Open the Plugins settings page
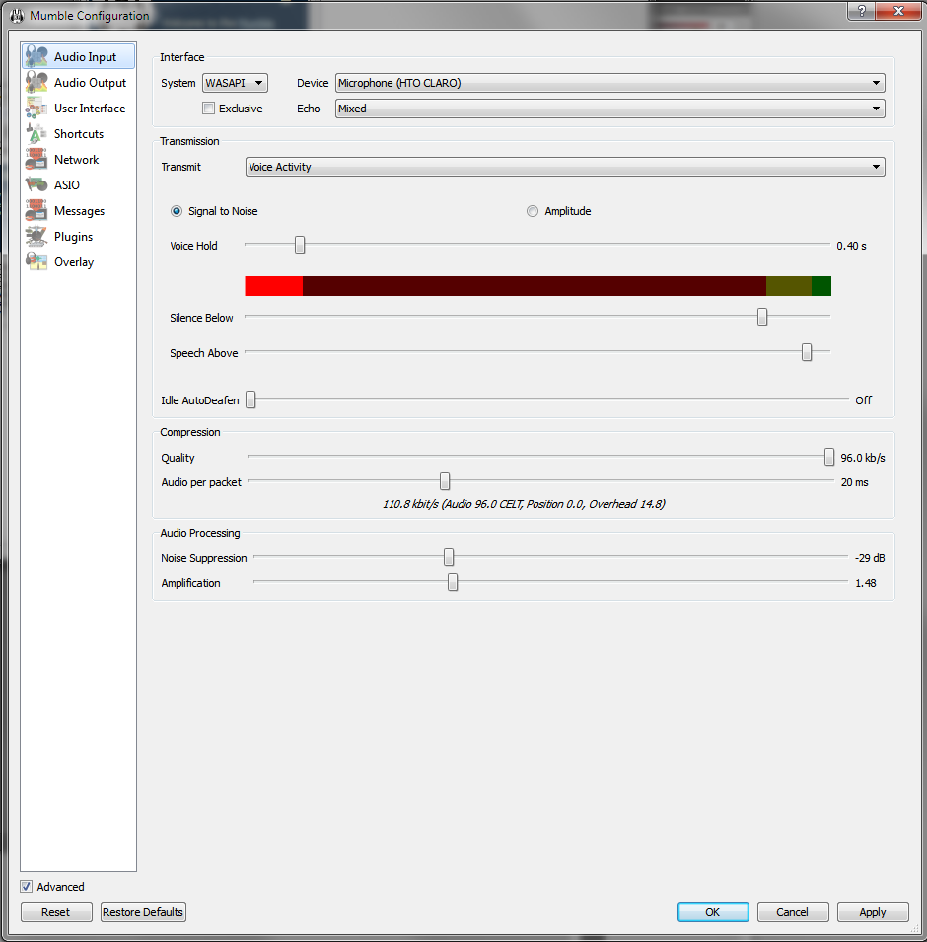Viewport: 927px width, 942px height. 73,236
